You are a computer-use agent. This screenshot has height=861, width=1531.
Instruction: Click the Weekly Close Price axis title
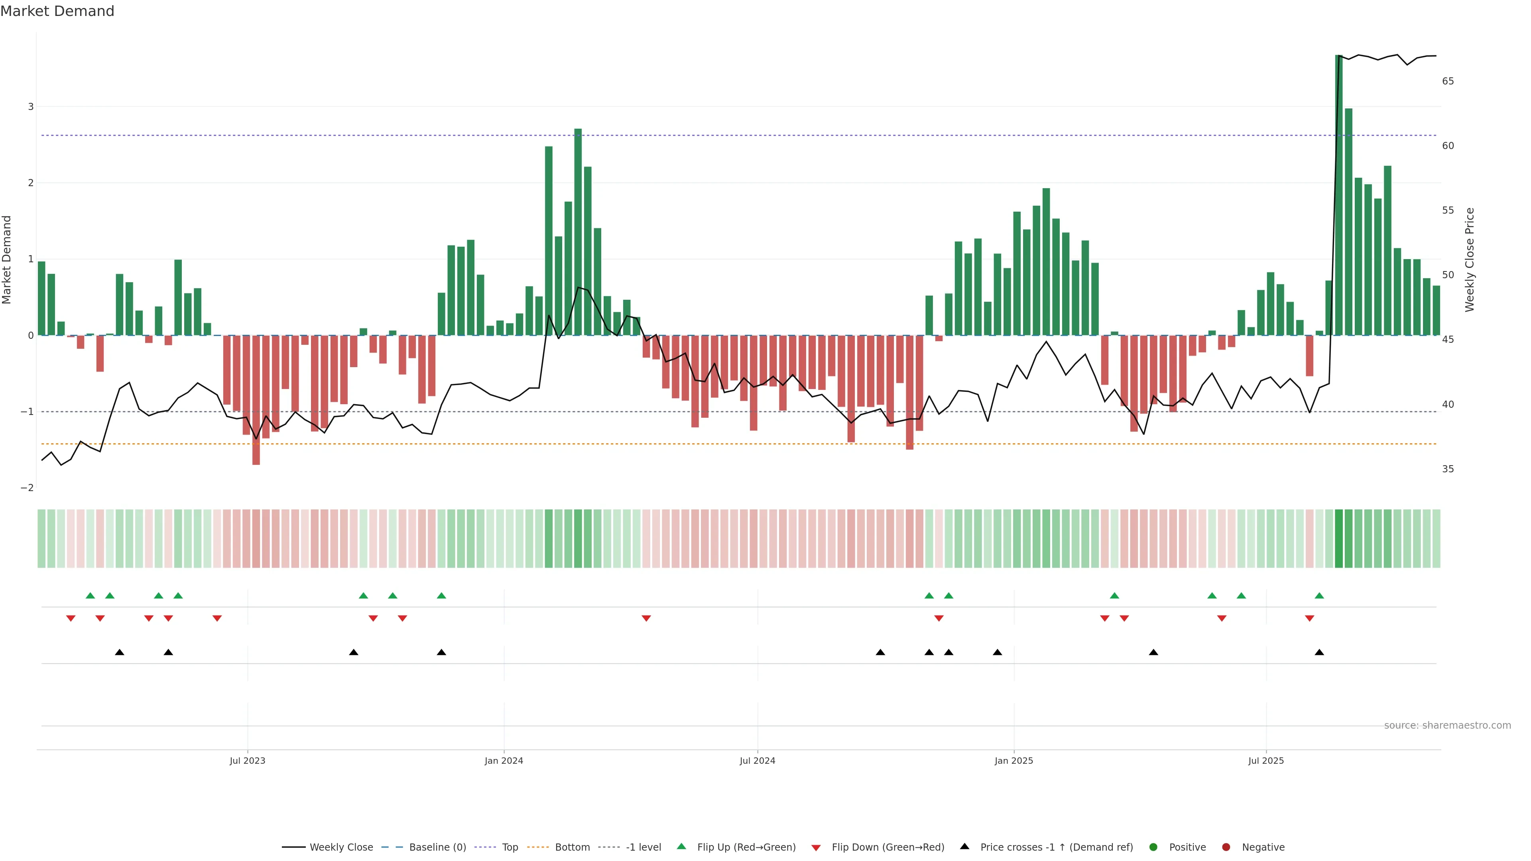(1470, 259)
